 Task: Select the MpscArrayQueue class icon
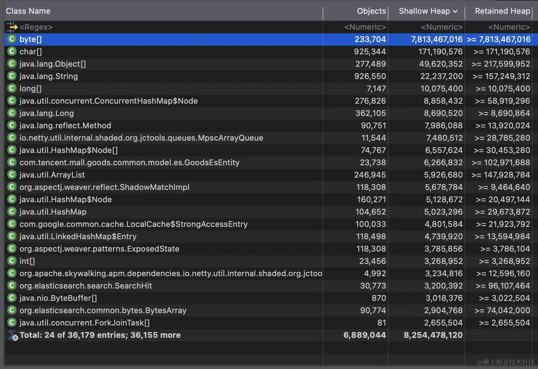12,138
